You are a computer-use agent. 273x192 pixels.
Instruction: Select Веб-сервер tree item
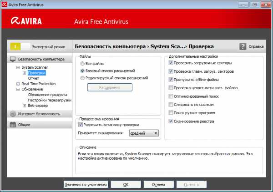click(38, 106)
